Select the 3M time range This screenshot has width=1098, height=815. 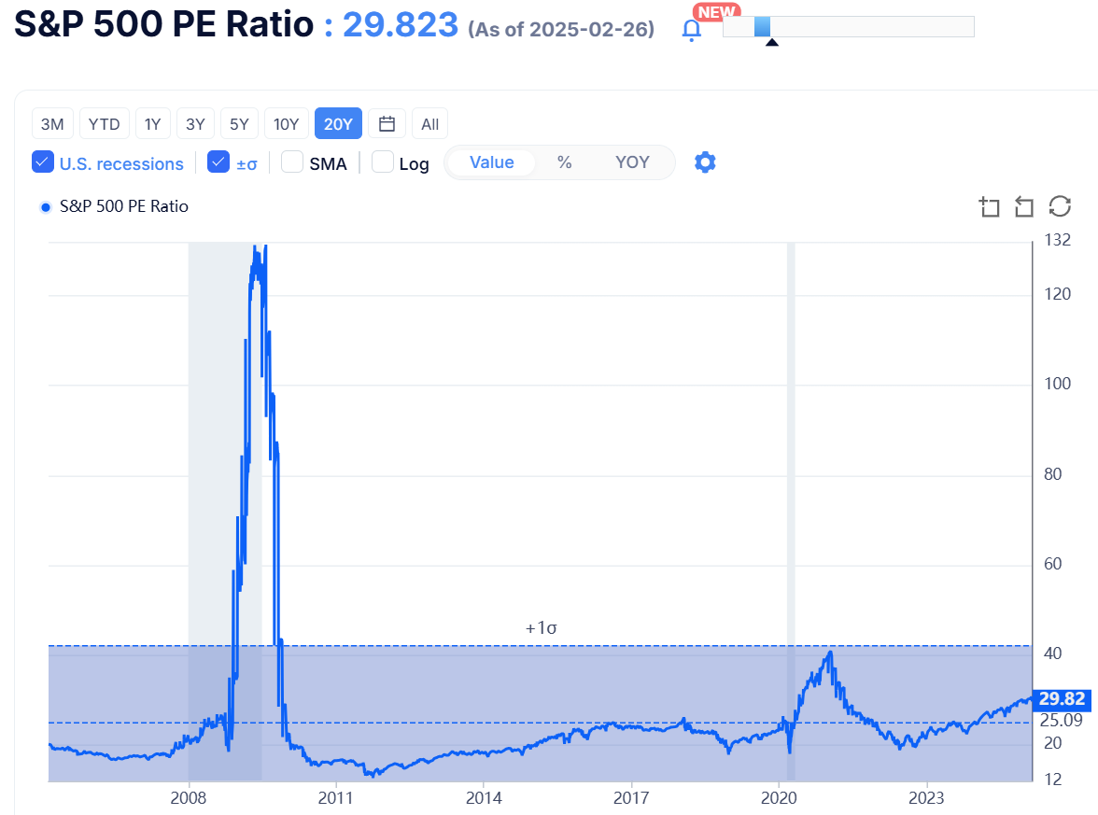(x=52, y=124)
